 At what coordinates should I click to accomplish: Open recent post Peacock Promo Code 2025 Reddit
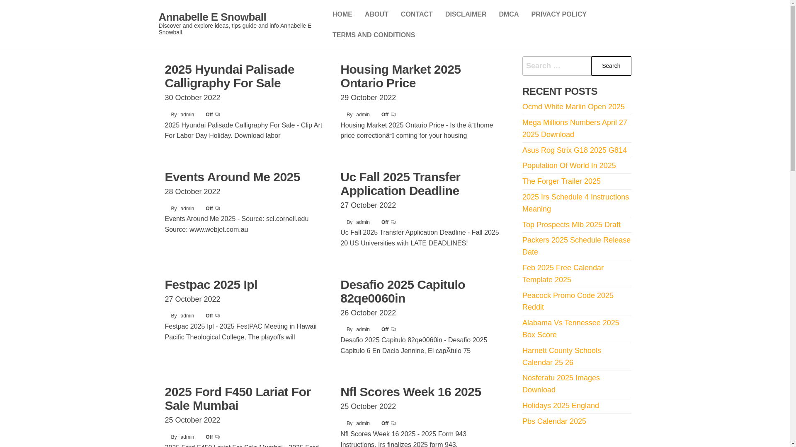[568, 301]
